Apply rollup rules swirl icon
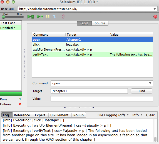This screenshot has height=144, width=159. 64,17
